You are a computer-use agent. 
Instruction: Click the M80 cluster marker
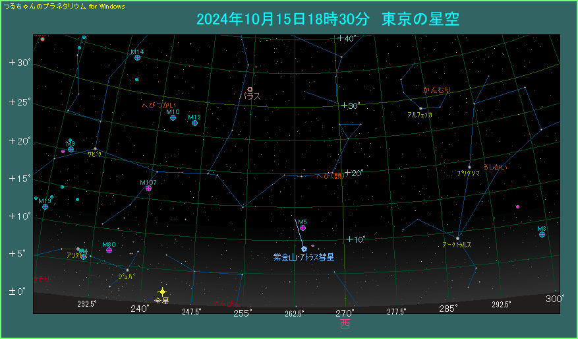coord(109,251)
